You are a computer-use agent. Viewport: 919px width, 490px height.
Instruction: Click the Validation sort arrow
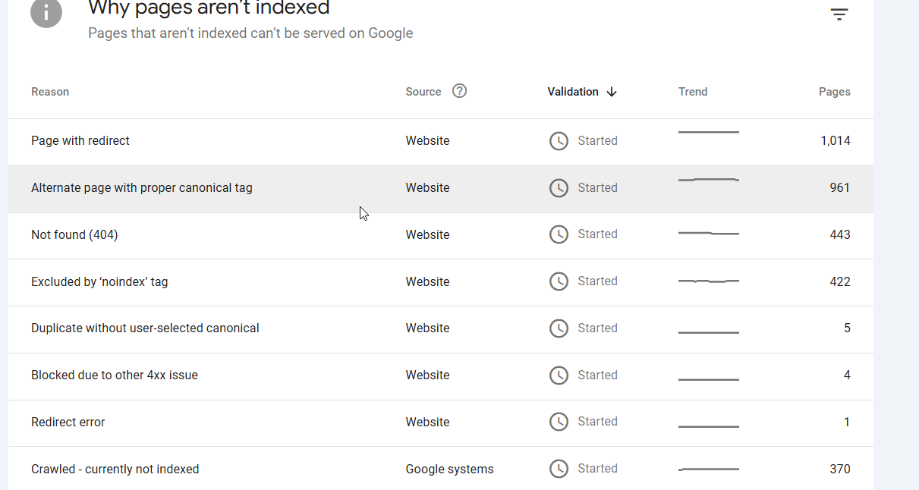[612, 92]
